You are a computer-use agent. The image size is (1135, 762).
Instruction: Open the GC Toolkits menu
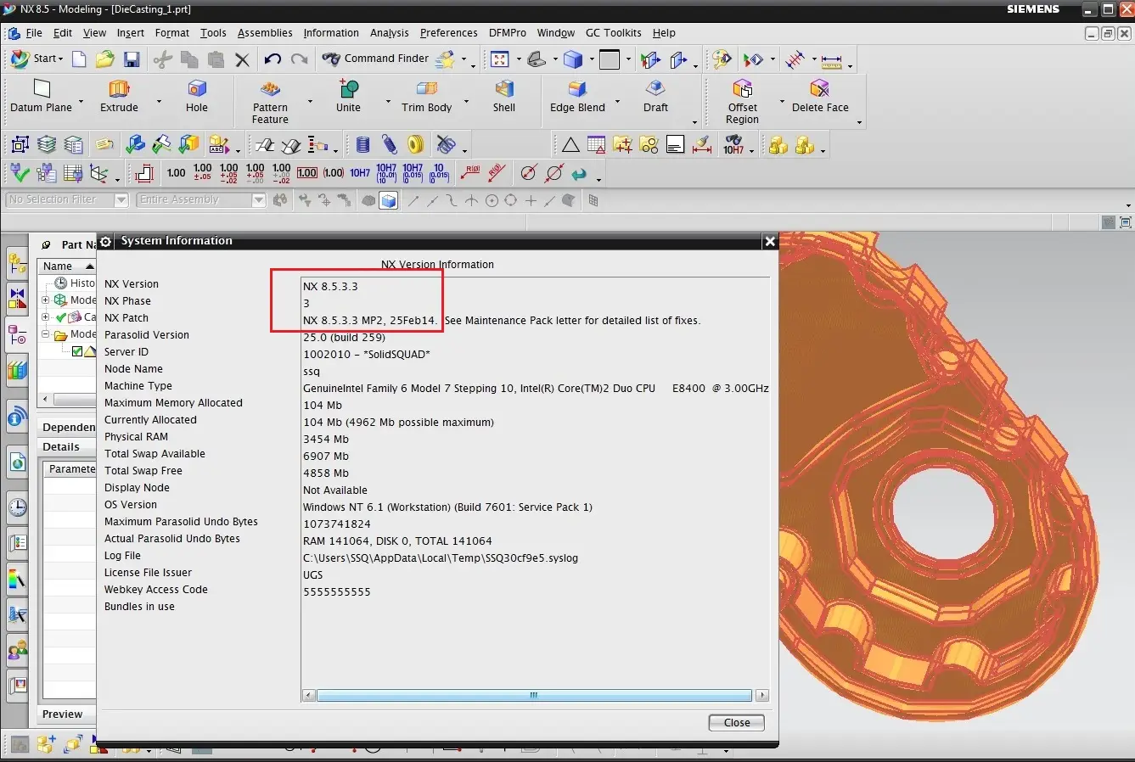coord(614,33)
